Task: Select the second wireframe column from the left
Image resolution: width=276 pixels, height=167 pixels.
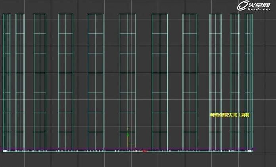Action: (x=20, y=79)
